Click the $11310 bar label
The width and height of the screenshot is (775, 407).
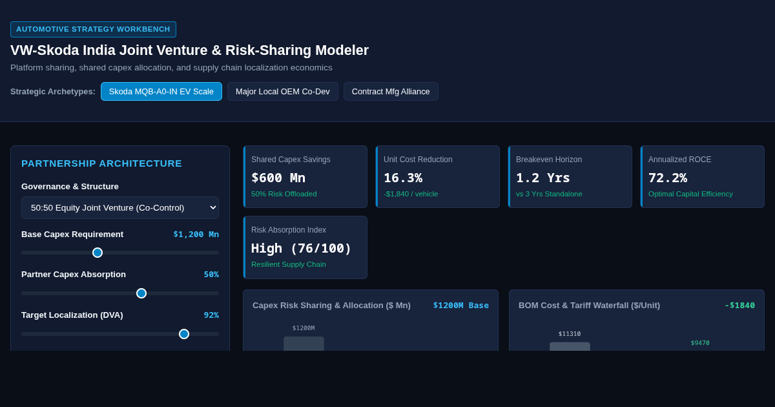pyautogui.click(x=570, y=334)
